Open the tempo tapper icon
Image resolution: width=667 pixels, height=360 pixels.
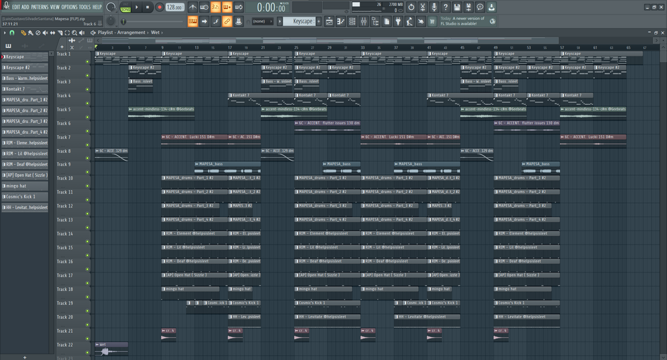coord(409,21)
